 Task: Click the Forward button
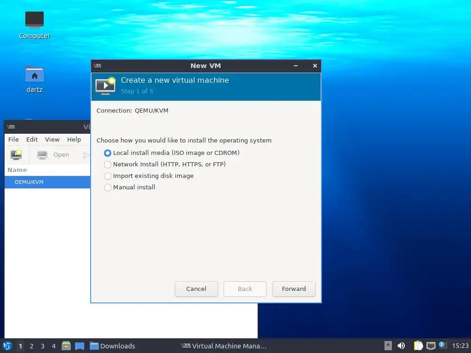[294, 289]
